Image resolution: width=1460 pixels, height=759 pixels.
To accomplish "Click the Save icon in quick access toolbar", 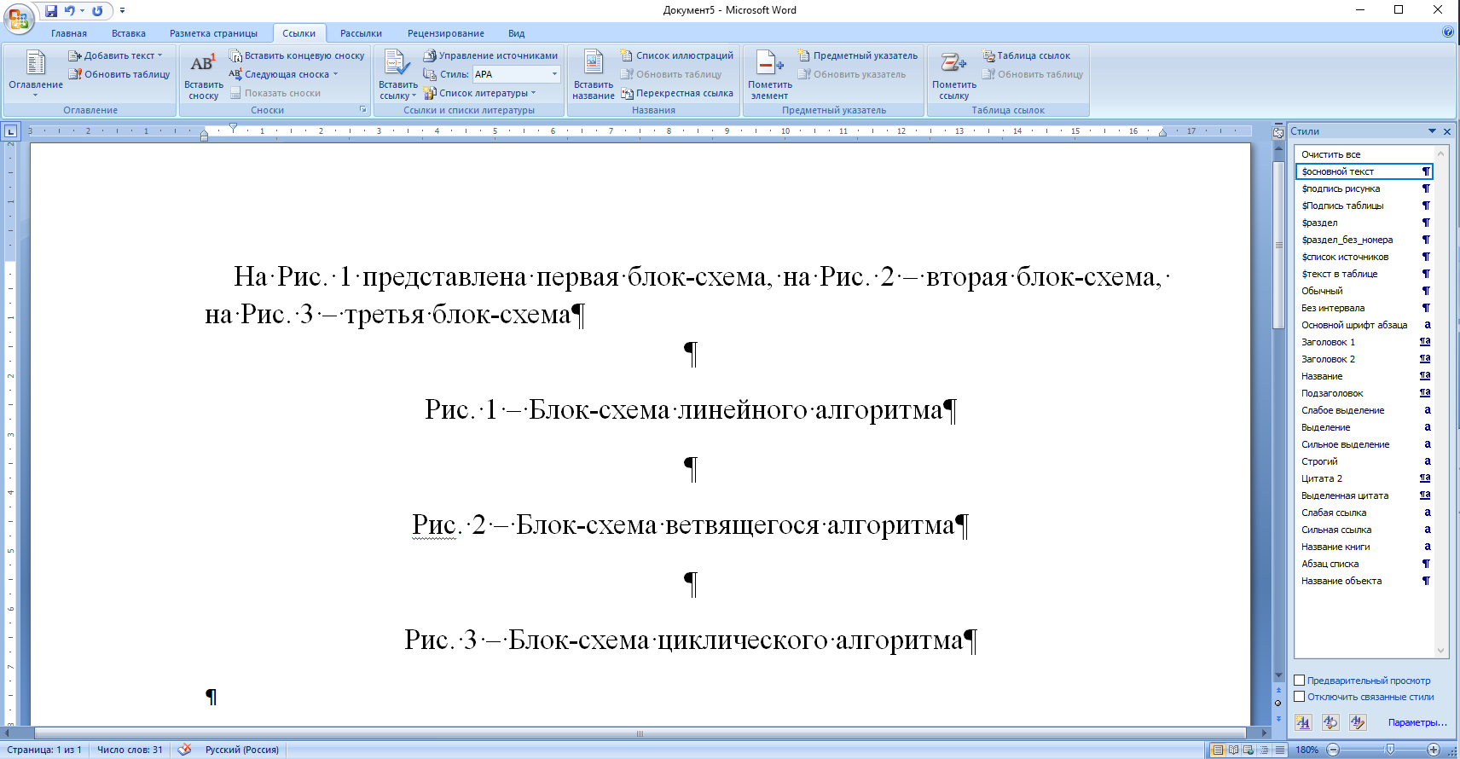I will pos(51,11).
